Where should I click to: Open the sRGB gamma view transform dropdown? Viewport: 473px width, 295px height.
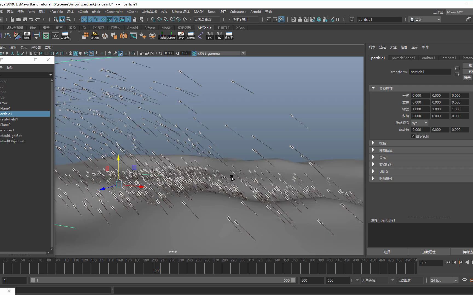pyautogui.click(x=243, y=53)
